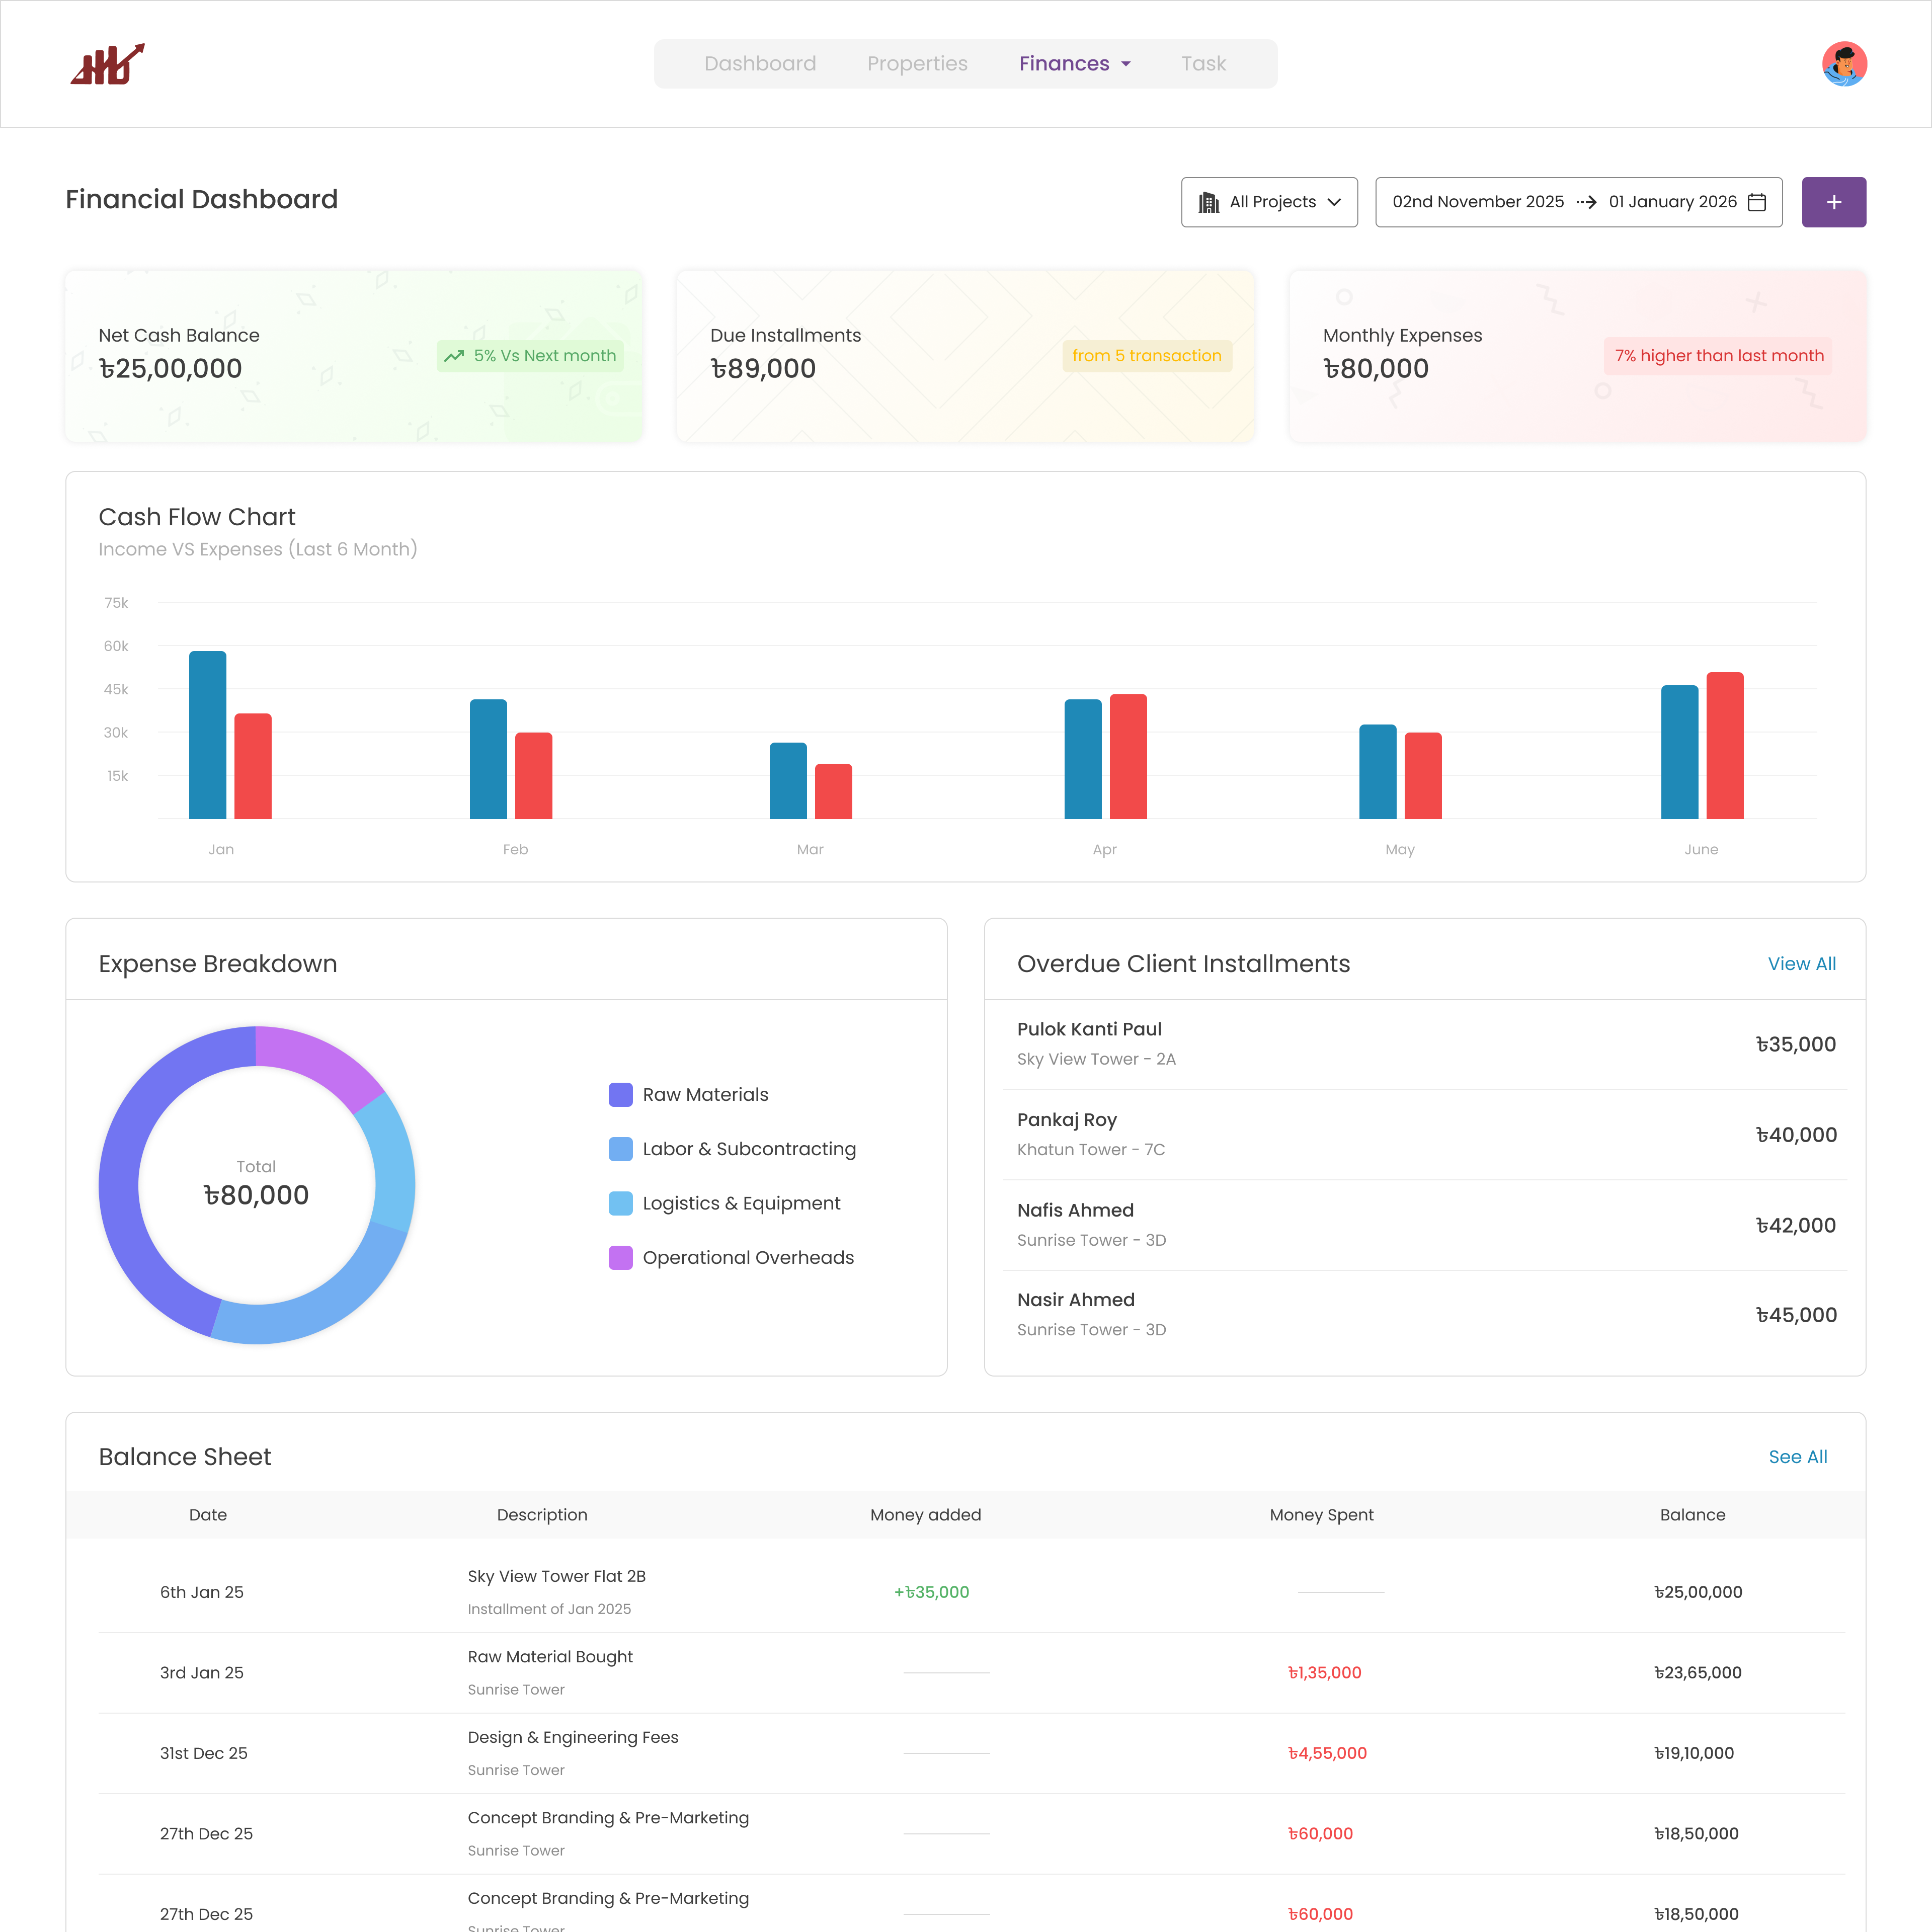The image size is (1932, 1932).
Task: Click the Operational Overheads legend swatch
Action: point(620,1258)
